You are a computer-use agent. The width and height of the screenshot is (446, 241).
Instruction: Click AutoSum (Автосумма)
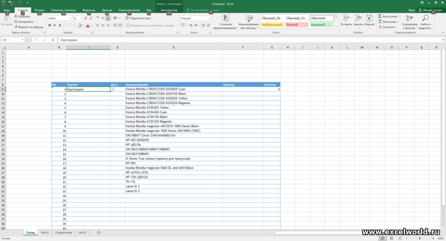tap(389, 17)
